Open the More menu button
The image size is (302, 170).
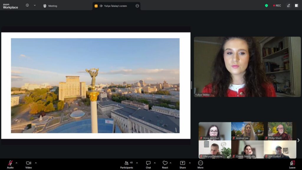200,164
